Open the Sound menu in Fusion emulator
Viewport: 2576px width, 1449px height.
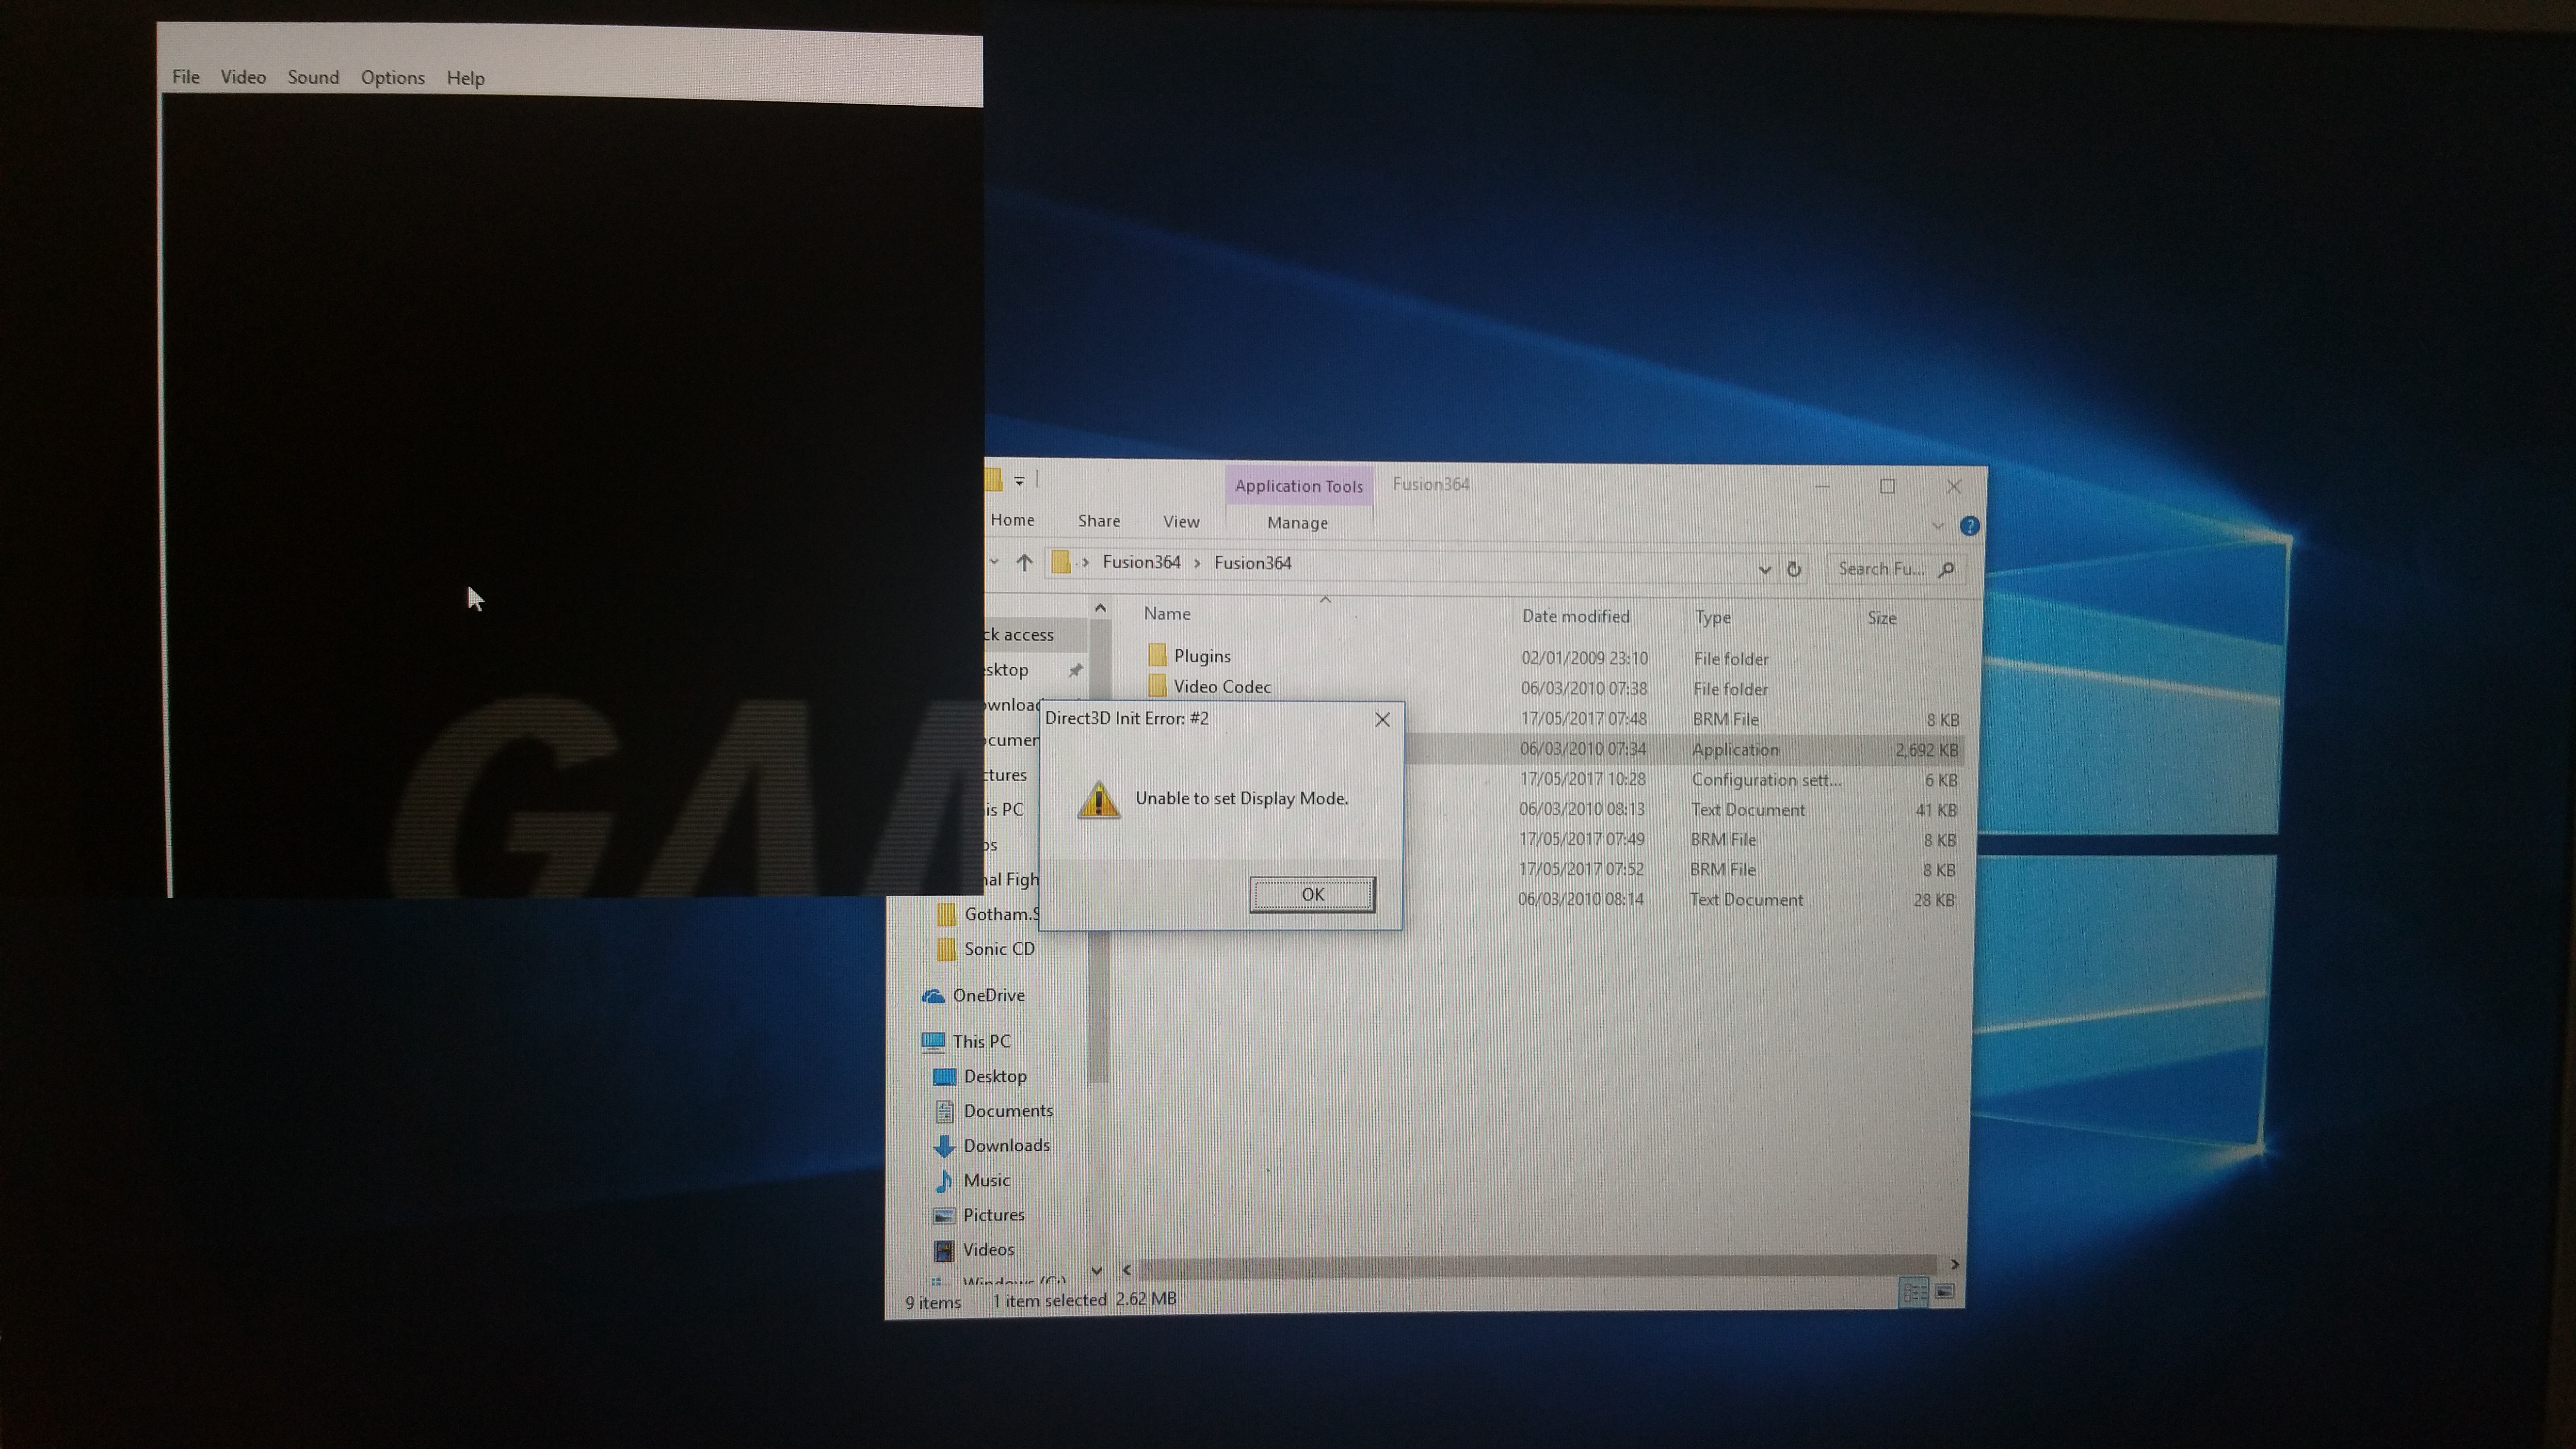point(313,77)
